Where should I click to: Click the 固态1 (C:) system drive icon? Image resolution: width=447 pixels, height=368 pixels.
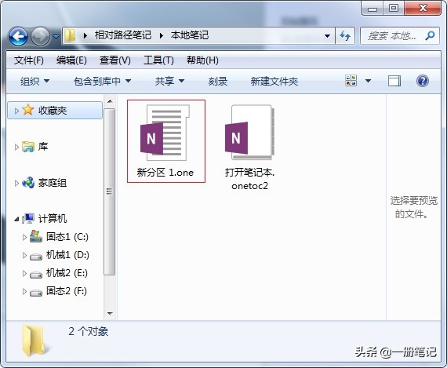[36, 236]
